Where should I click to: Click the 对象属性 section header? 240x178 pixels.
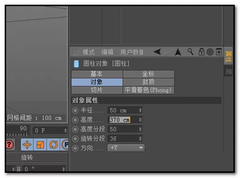point(146,101)
